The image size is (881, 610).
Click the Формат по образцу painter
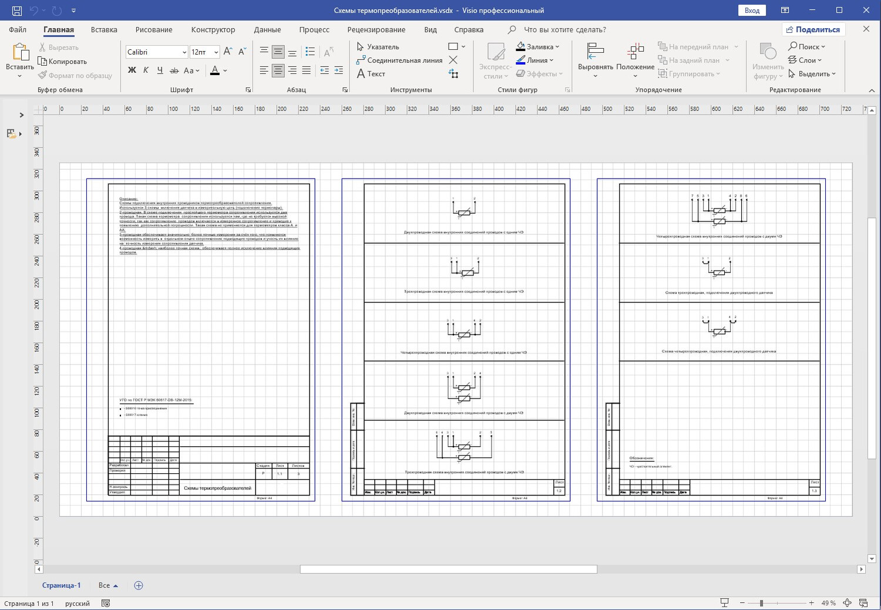(75, 75)
